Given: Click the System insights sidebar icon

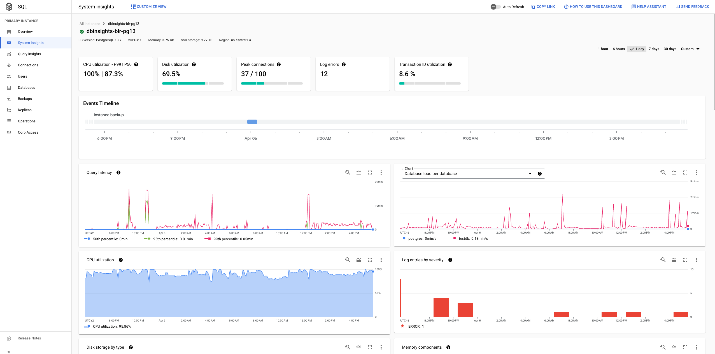Looking at the screenshot, I should 9,42.
